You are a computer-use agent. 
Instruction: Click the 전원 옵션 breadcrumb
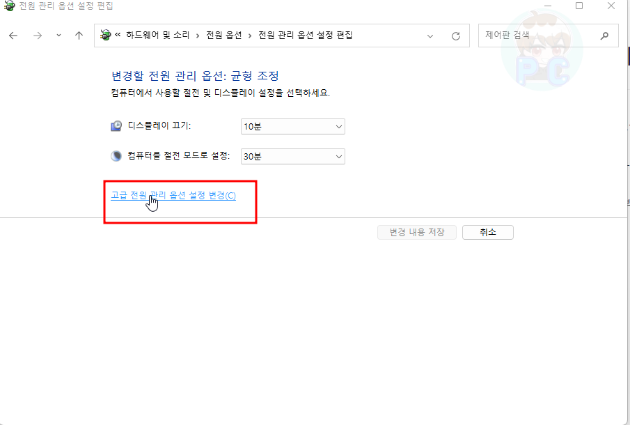pyautogui.click(x=223, y=36)
